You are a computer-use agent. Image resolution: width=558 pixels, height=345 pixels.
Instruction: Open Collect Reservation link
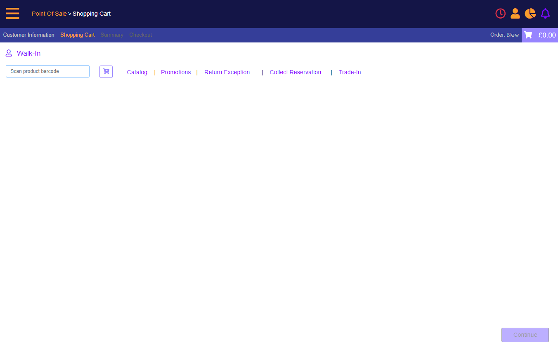[x=296, y=72]
